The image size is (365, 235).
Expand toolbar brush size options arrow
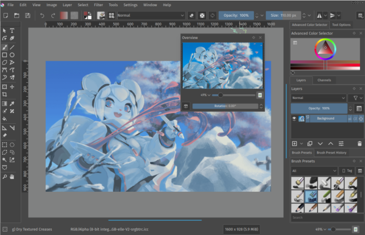(309, 15)
